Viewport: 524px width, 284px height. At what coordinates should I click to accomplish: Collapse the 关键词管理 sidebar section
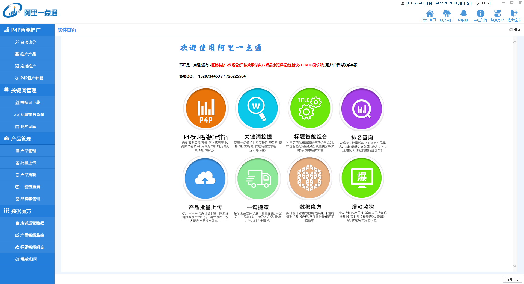click(x=27, y=90)
